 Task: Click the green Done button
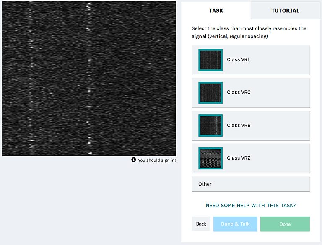pyautogui.click(x=285, y=224)
